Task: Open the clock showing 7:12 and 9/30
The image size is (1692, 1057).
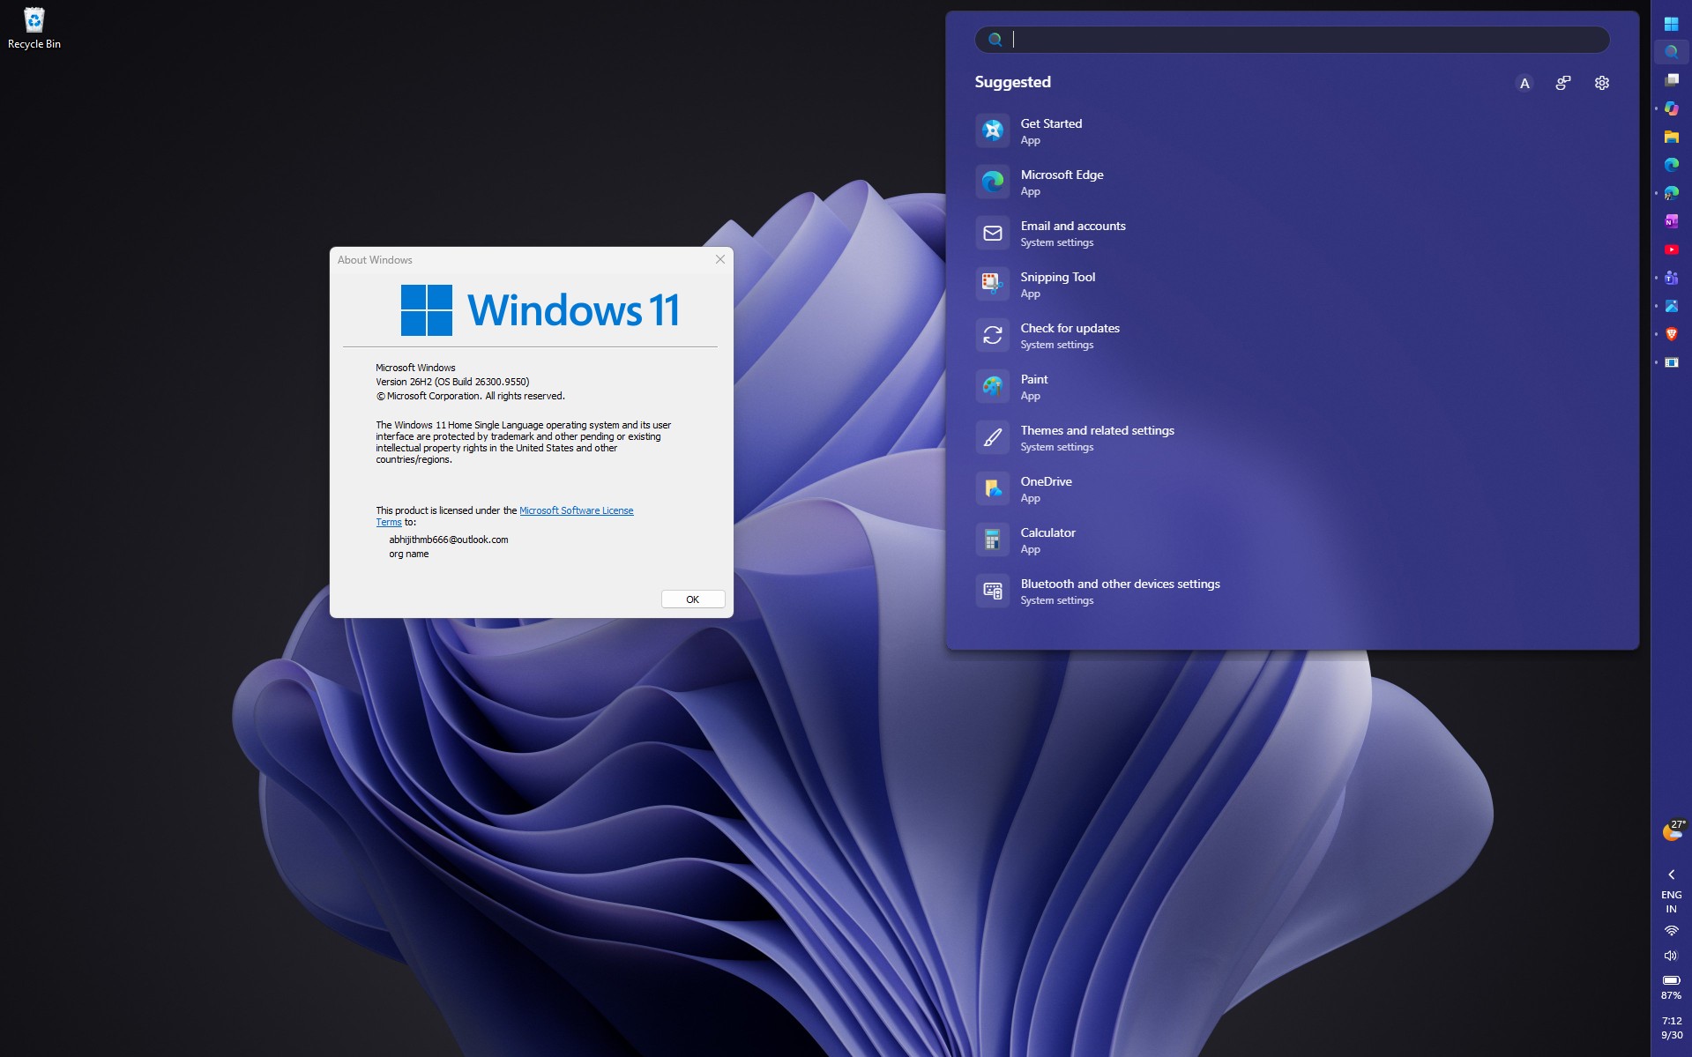Action: pos(1672,1028)
